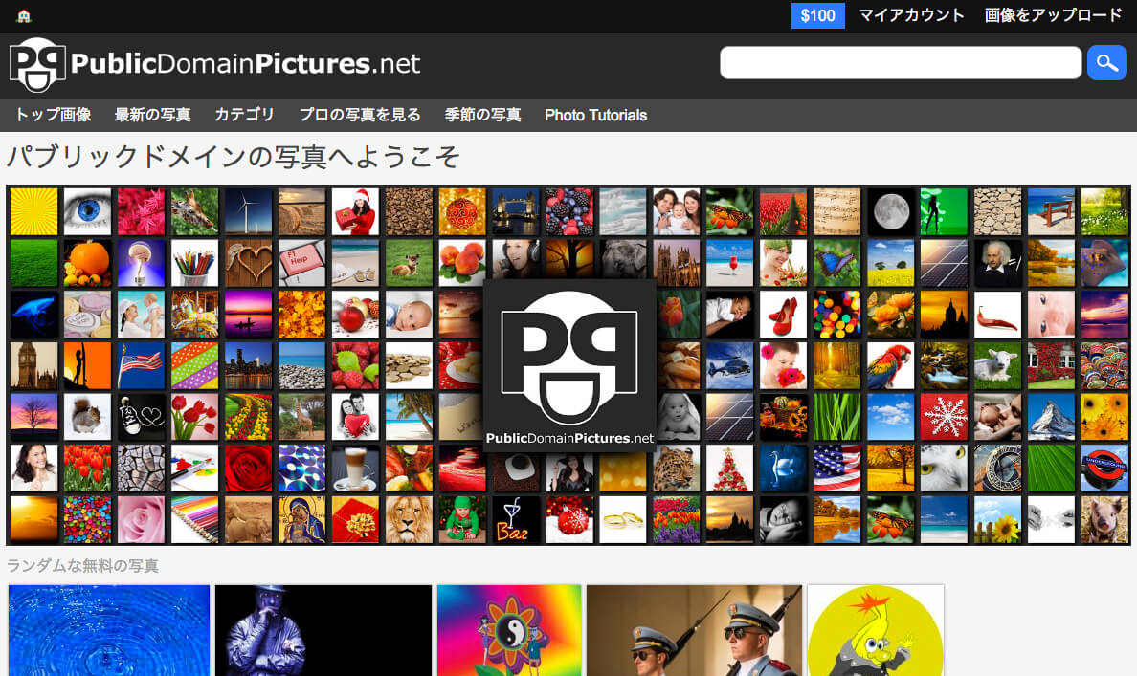1137x676 pixels.
Task: Open the Tower Bridge night thumbnail
Action: (516, 211)
